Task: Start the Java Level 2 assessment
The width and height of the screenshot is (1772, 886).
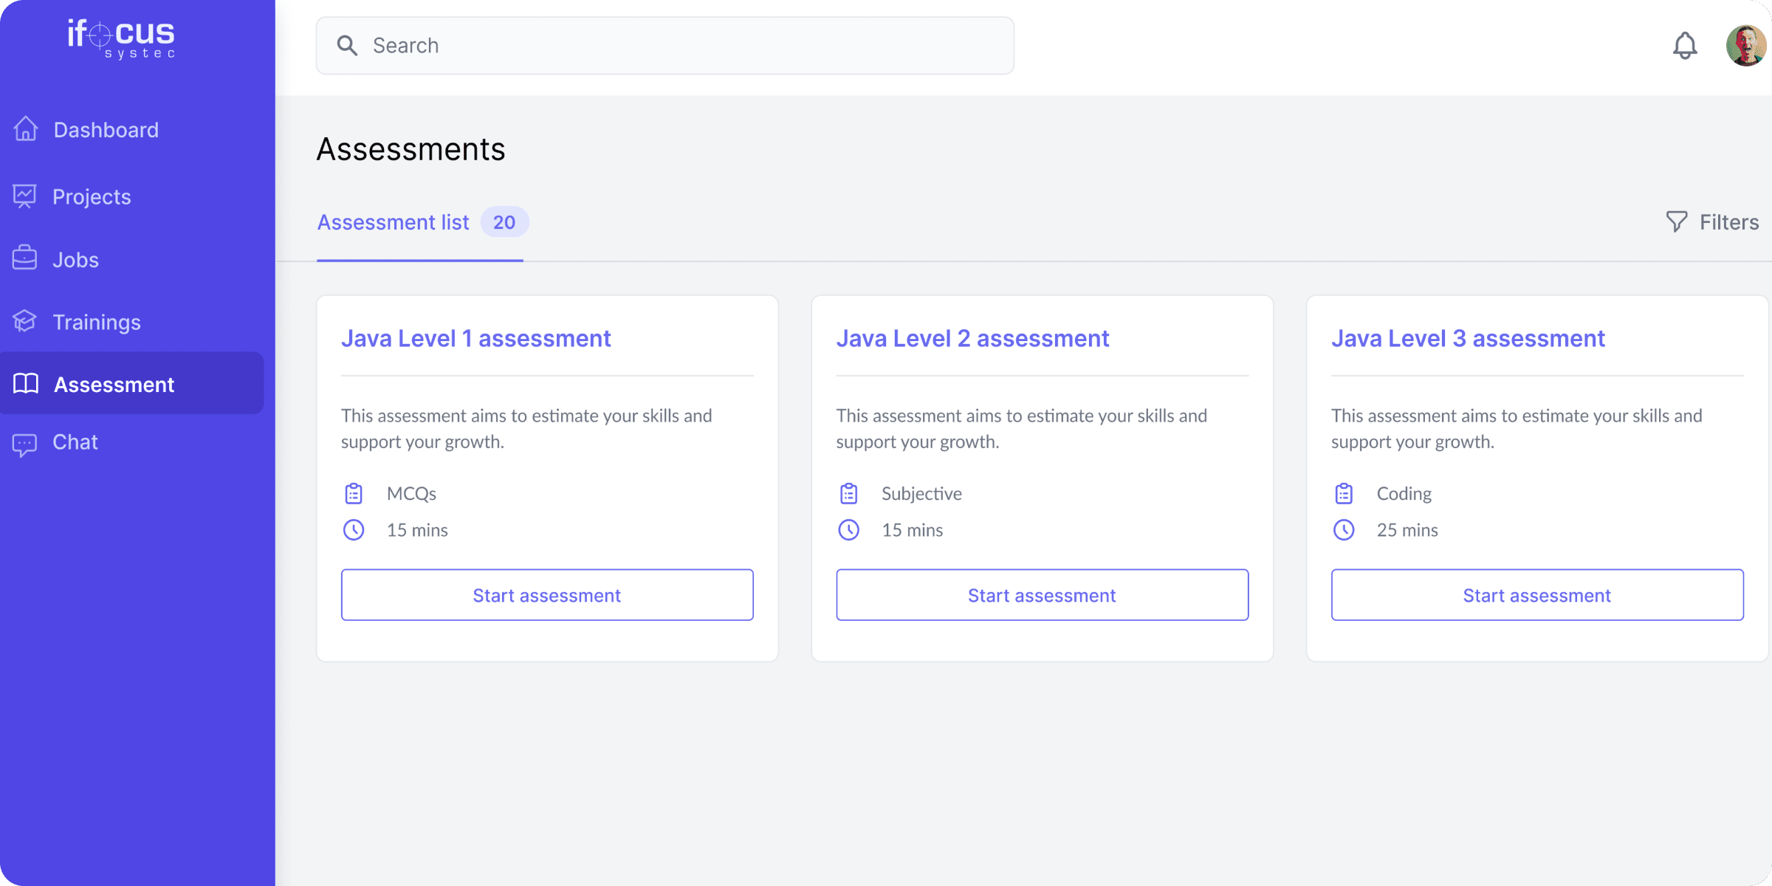Action: click(x=1043, y=595)
